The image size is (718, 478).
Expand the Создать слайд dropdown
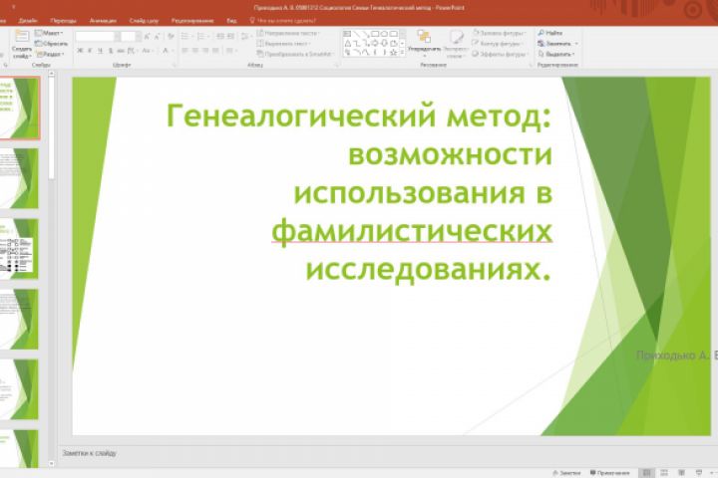click(x=22, y=53)
